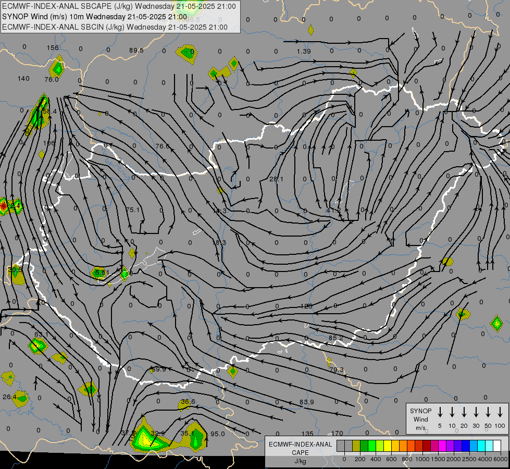Click the map value 79.3

click(337, 370)
